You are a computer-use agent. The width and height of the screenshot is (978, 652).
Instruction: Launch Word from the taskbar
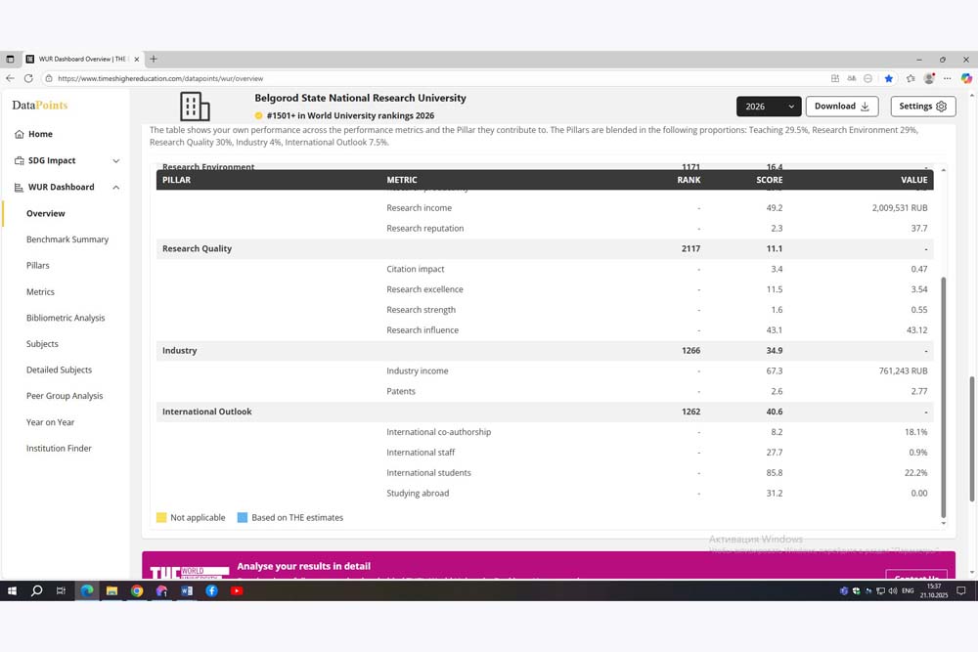[x=187, y=590]
